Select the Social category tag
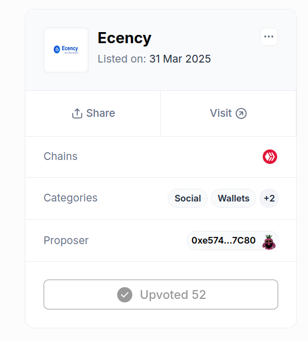Image resolution: width=308 pixels, height=341 pixels. [188, 198]
